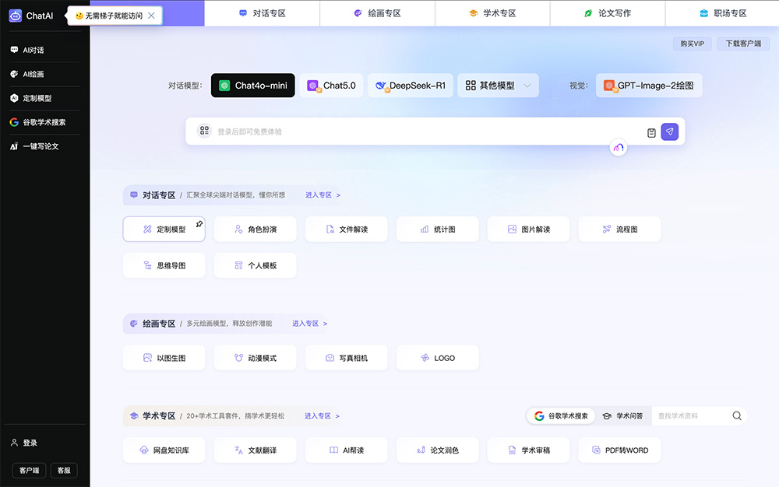Click the 客服 button at sidebar bottom
The height and width of the screenshot is (487, 779).
coord(64,471)
